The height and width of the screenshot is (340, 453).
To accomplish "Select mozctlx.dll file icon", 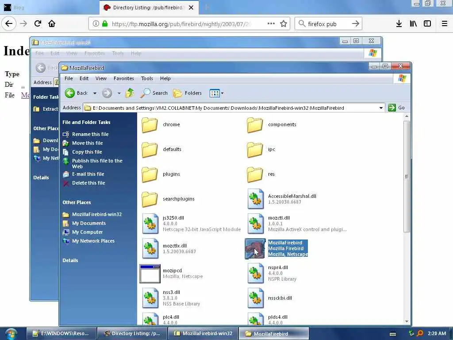I will [150, 248].
